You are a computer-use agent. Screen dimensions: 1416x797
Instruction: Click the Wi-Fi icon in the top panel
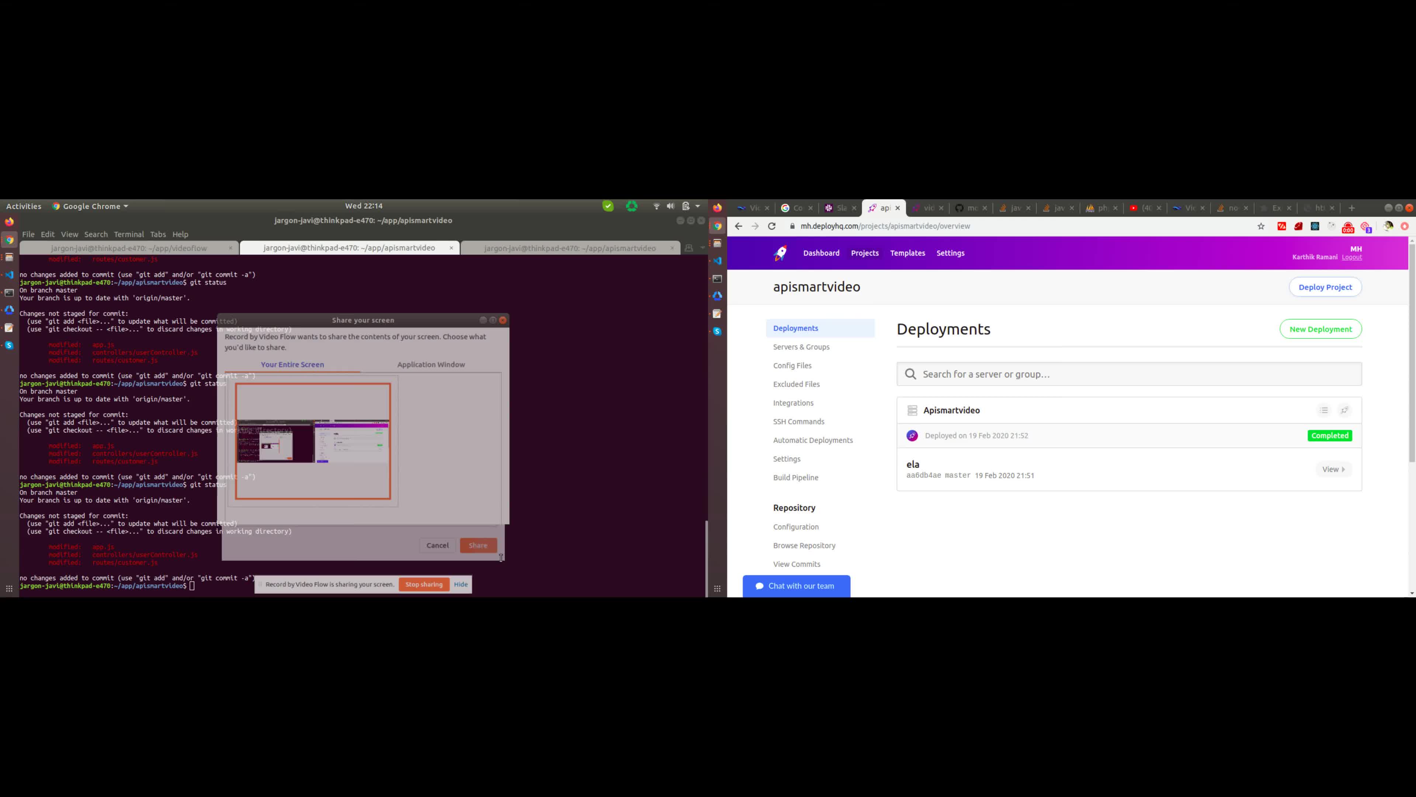click(x=656, y=206)
